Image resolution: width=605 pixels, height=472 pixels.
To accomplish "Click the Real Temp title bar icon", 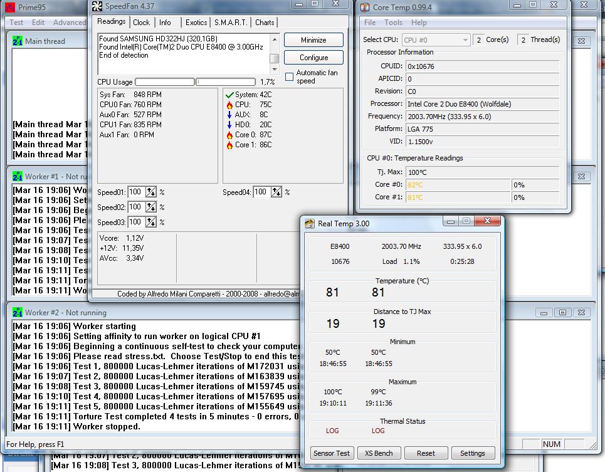I will [x=310, y=224].
